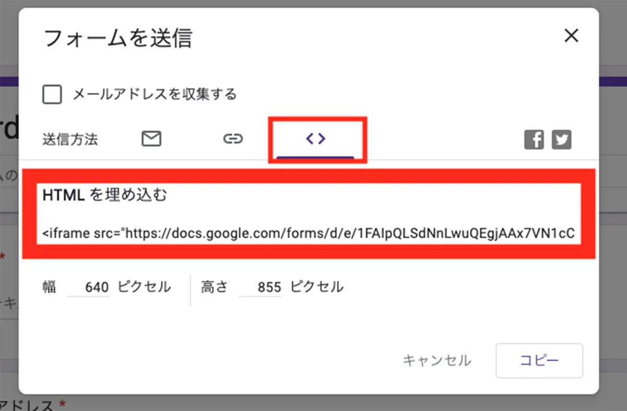Click the envelope icon next to 送信方法
This screenshot has width=627, height=411.
151,138
